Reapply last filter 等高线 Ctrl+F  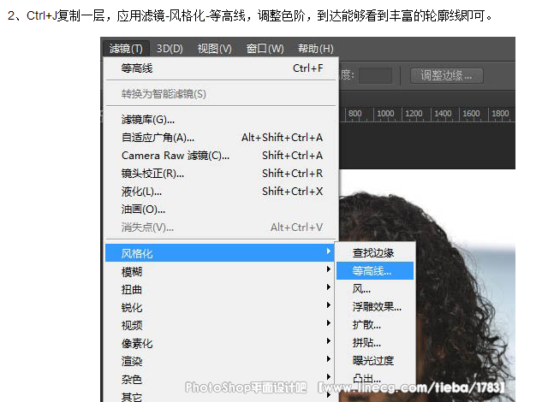[x=222, y=68]
